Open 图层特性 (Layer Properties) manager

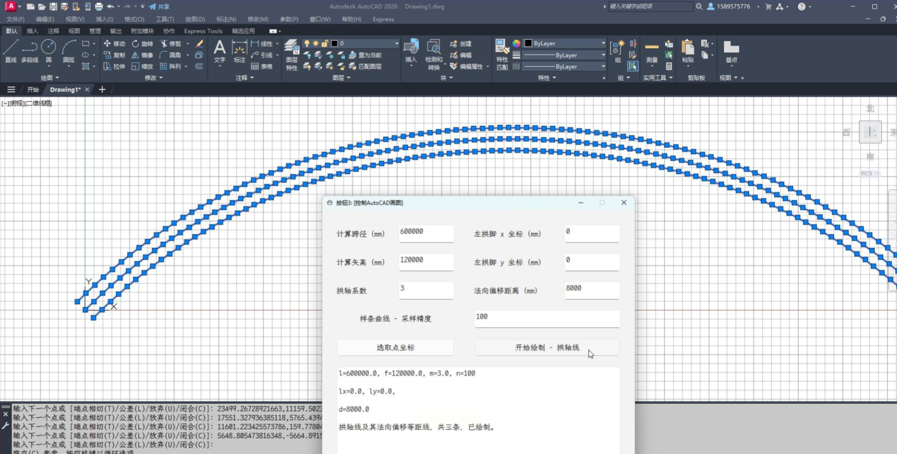coord(291,54)
